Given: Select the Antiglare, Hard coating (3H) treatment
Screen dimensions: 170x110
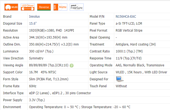Looking at the screenshot, I should pos(136,44).
